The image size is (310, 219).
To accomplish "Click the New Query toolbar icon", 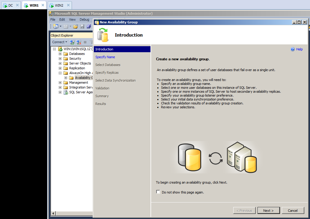I will 56,26.
